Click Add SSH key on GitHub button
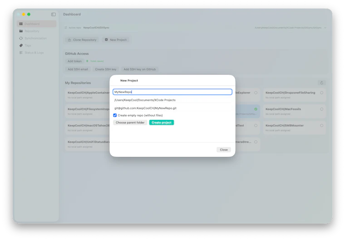 (140, 69)
